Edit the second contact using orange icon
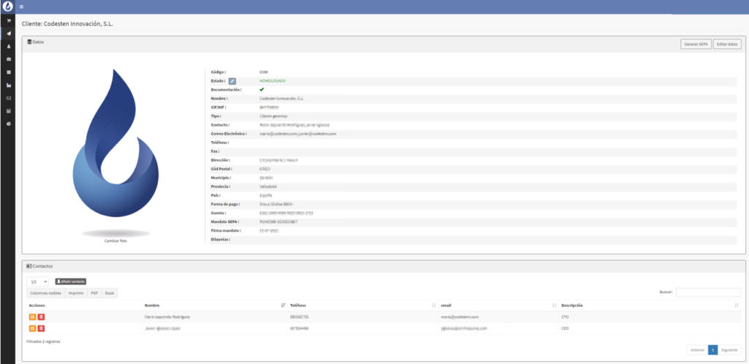This screenshot has height=364, width=749. click(32, 329)
